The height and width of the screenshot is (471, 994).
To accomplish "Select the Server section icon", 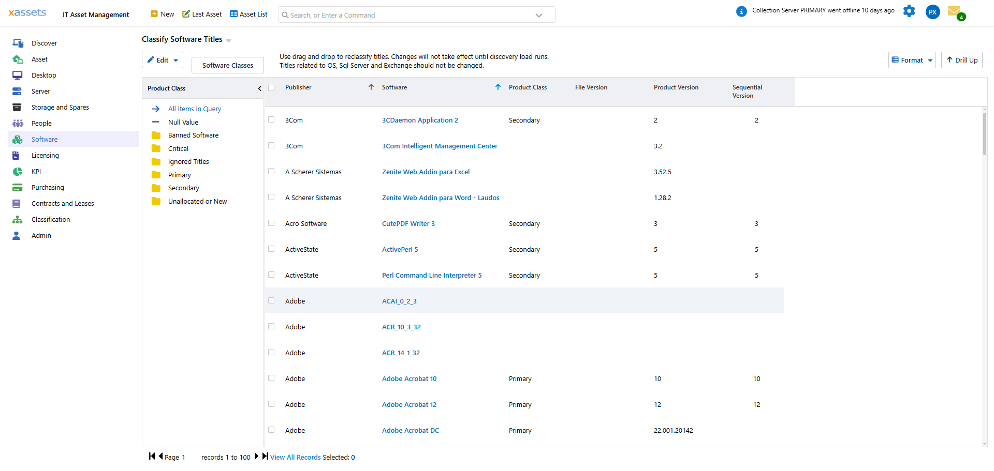I will [18, 91].
